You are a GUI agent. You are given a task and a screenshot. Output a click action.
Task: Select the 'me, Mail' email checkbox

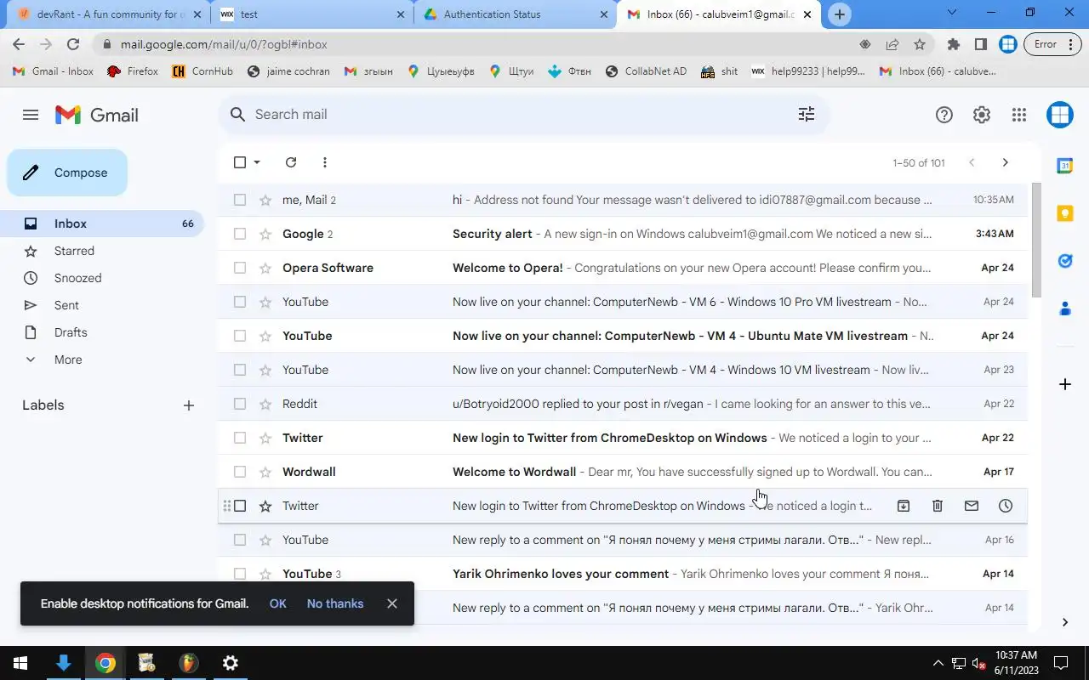240,200
